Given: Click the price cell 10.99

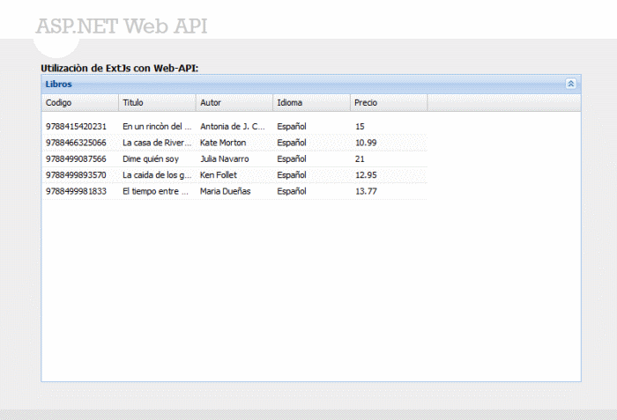Looking at the screenshot, I should tap(366, 143).
